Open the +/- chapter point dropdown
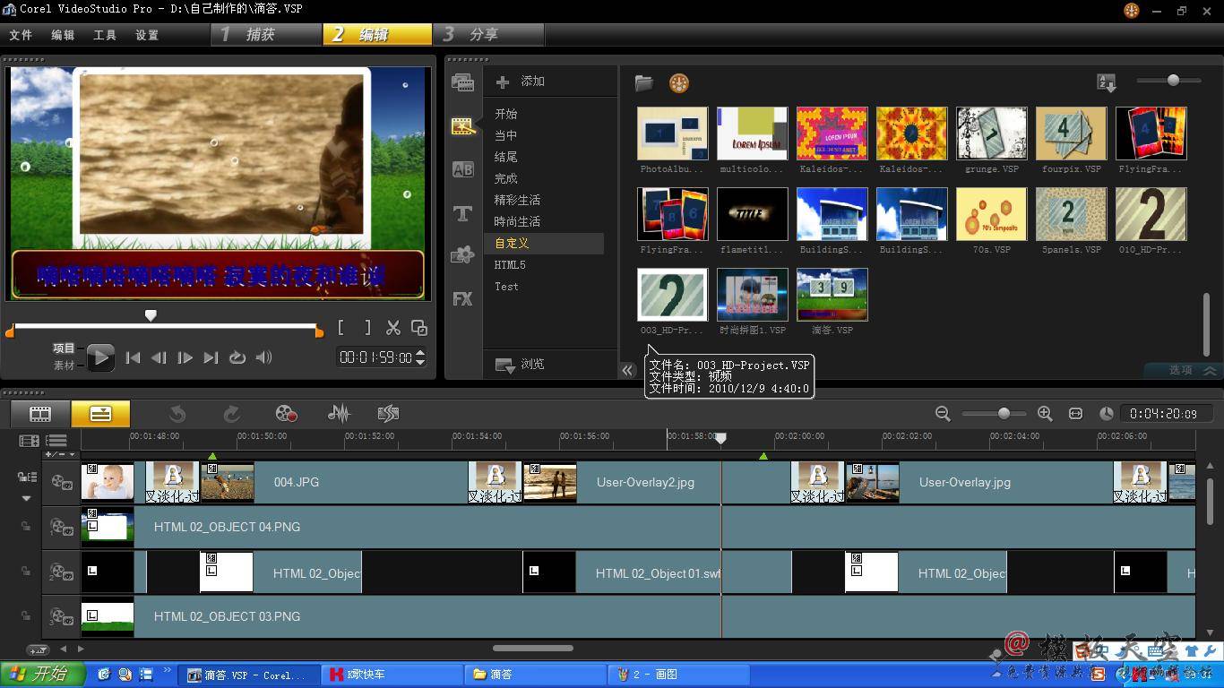 (60, 454)
